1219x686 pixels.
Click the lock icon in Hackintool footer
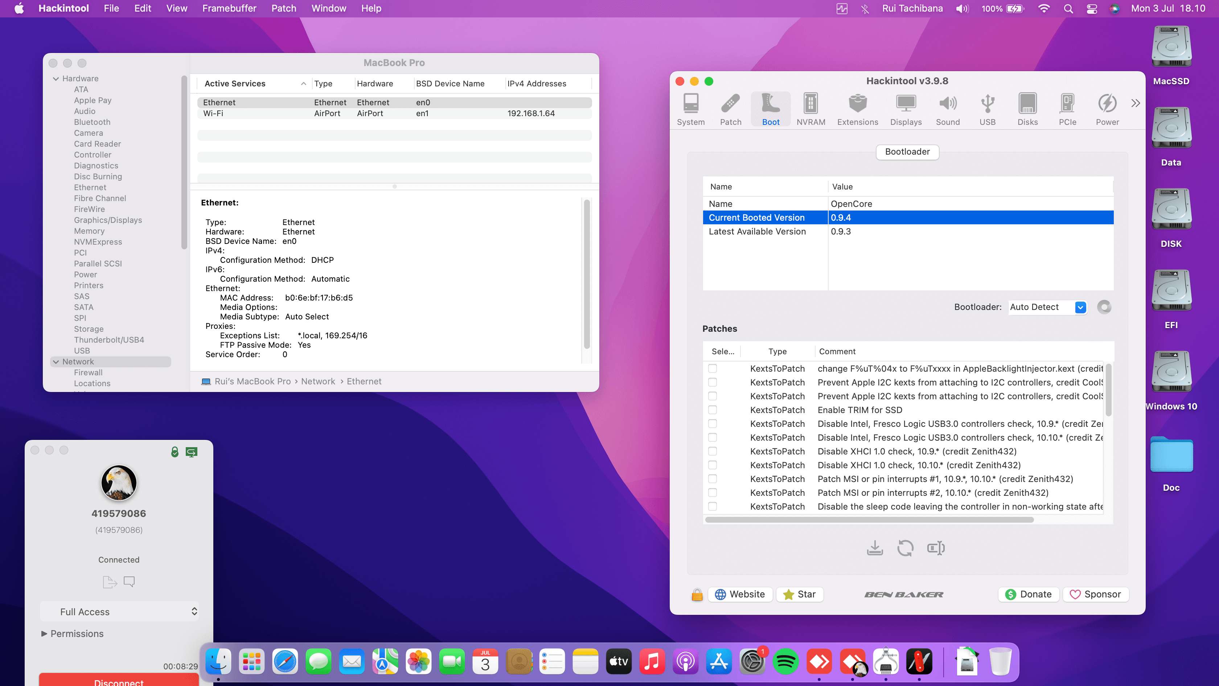pos(697,594)
